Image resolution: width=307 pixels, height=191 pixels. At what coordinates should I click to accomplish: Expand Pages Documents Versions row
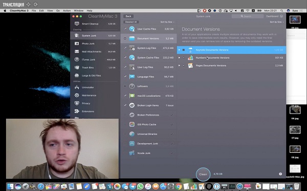(179, 66)
